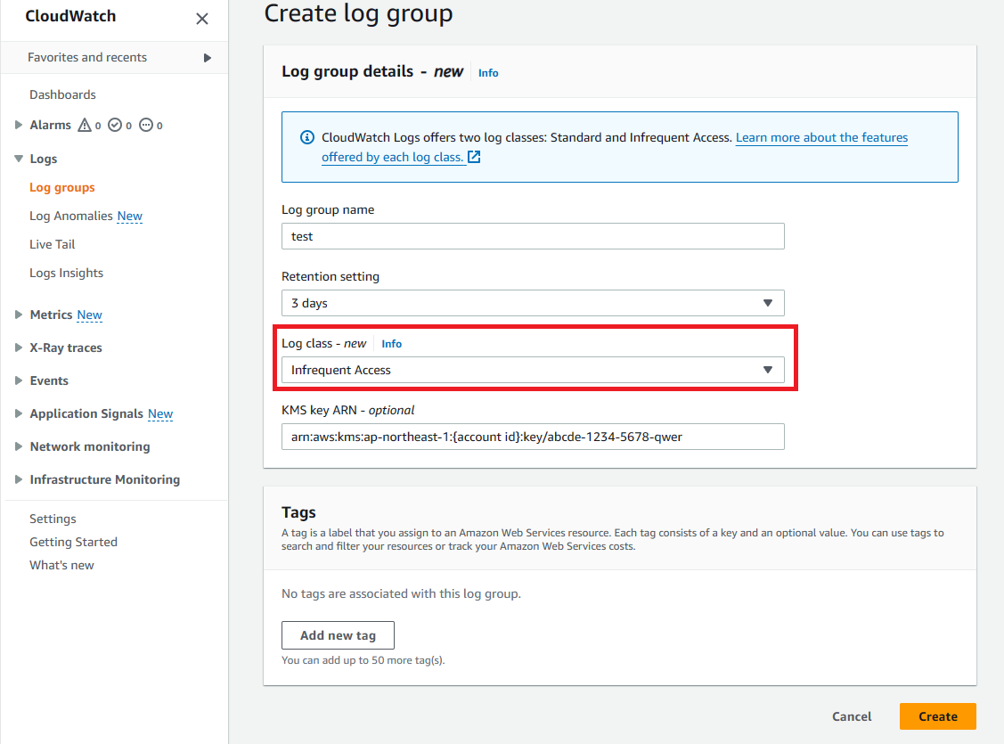Screen dimensions: 1004x744
Task: Close the CloudWatch navigation panel with the X
Action: (x=202, y=19)
